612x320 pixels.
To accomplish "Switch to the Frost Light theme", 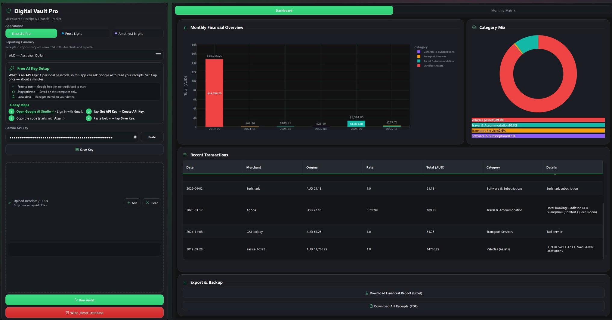I will 84,33.
